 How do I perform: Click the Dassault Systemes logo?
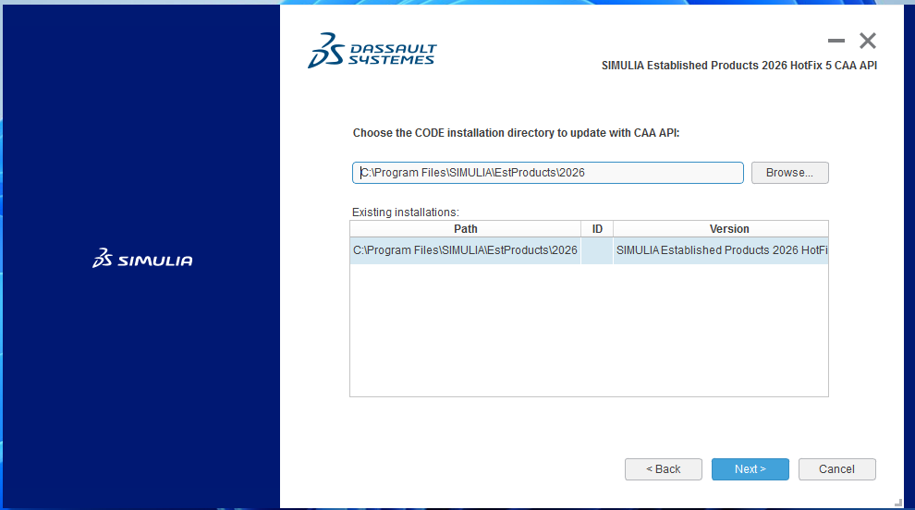pyautogui.click(x=372, y=51)
